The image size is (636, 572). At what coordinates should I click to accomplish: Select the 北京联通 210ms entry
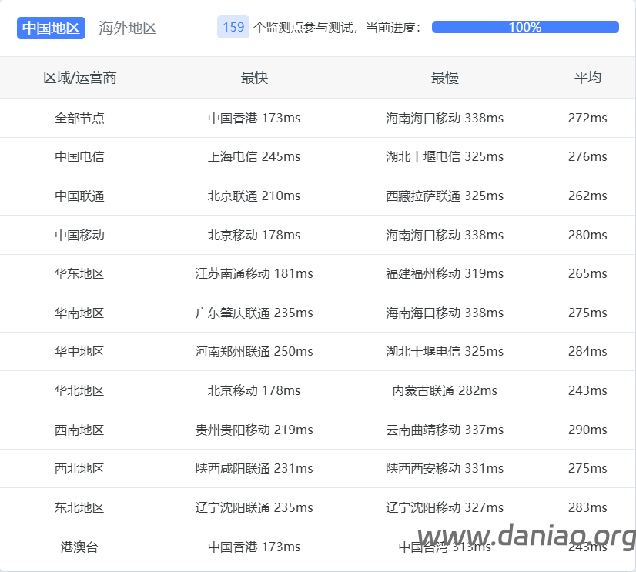[254, 196]
